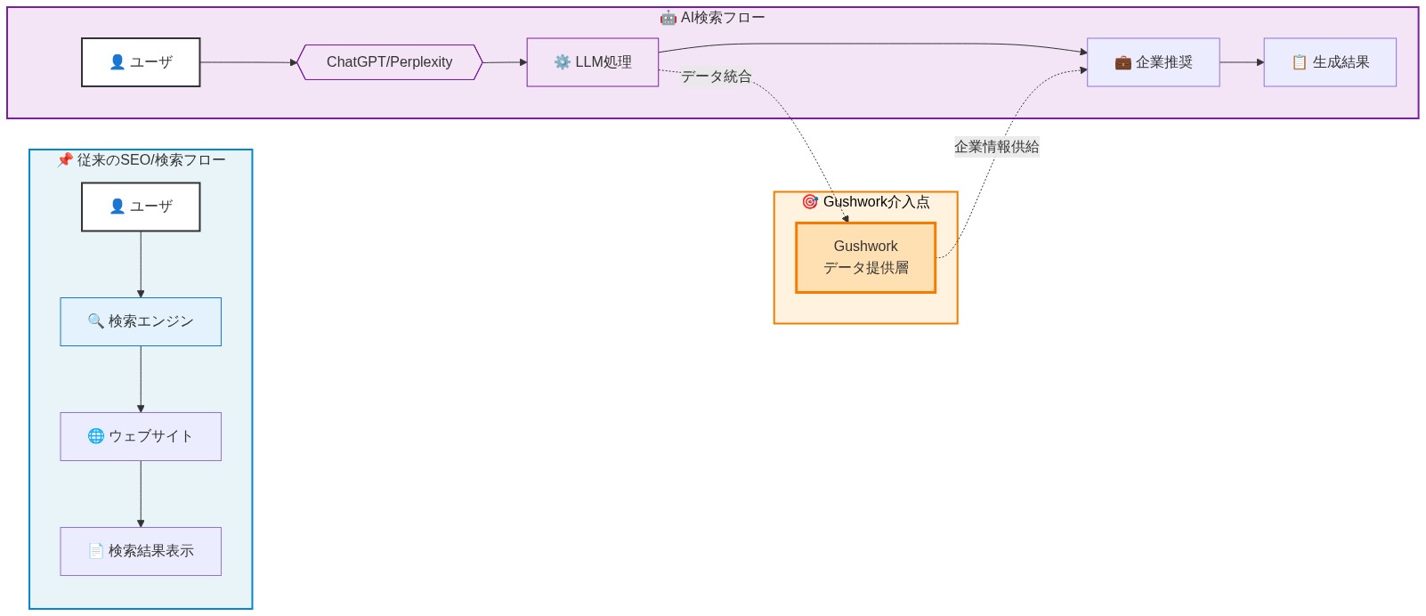Click the 企業情報供給 edge label
Image resolution: width=1426 pixels, height=616 pixels.
[997, 147]
